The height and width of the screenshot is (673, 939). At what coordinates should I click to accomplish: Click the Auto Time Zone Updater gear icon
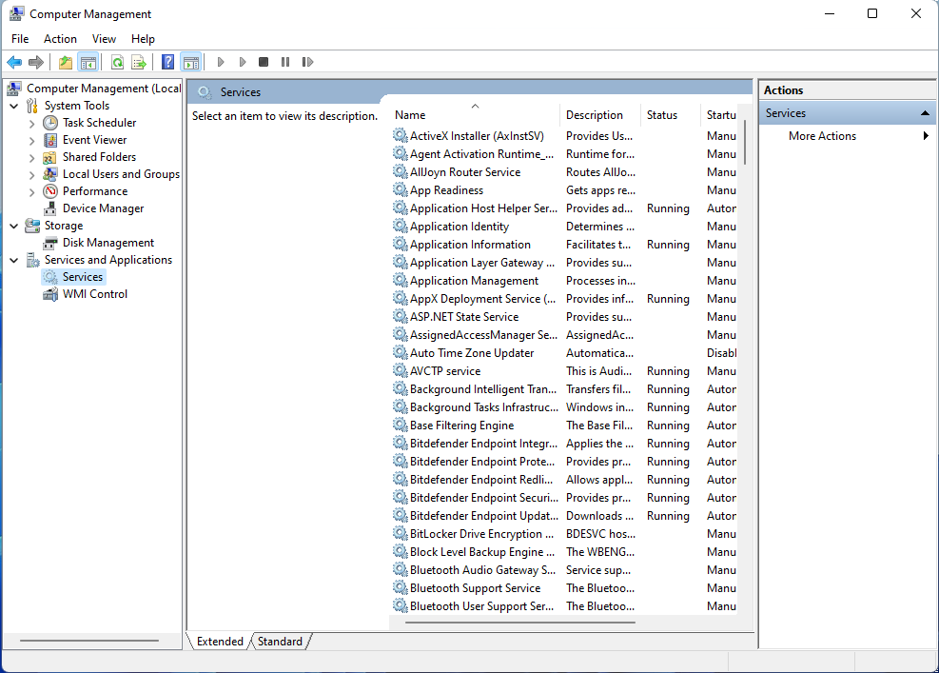400,353
